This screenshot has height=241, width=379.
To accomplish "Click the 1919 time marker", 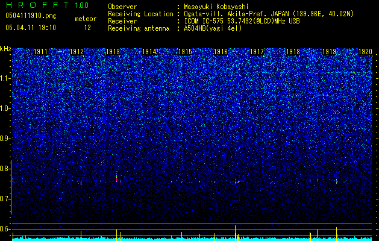I will [x=329, y=52].
